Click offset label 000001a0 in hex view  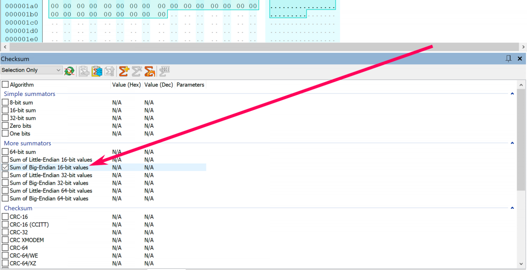coord(21,6)
